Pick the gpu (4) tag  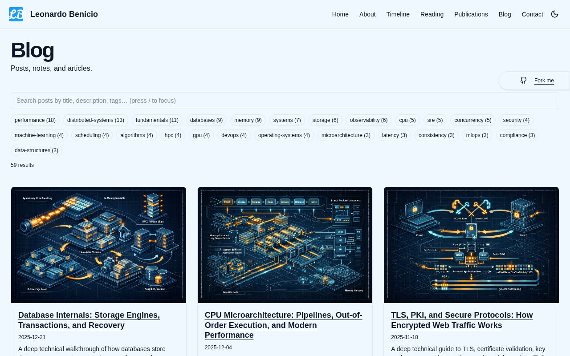pyautogui.click(x=201, y=135)
